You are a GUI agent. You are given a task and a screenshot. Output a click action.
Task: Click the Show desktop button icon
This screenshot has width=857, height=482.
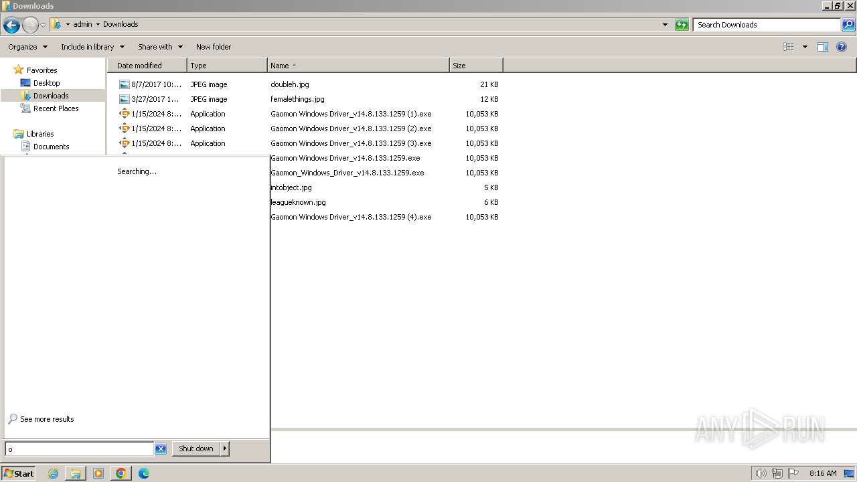coord(849,473)
